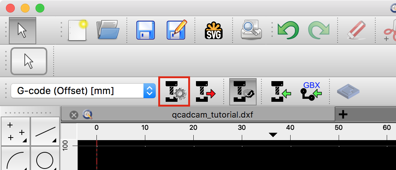Close the qcadcam_tutorial.dxf tab
This screenshot has width=396, height=170.
[x=74, y=115]
